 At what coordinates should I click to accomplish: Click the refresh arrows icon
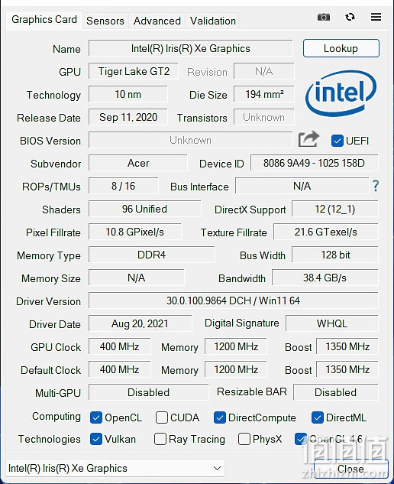(x=350, y=17)
